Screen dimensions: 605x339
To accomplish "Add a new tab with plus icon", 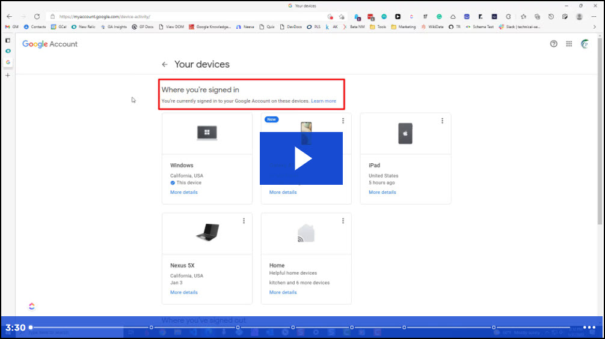I will [8, 76].
